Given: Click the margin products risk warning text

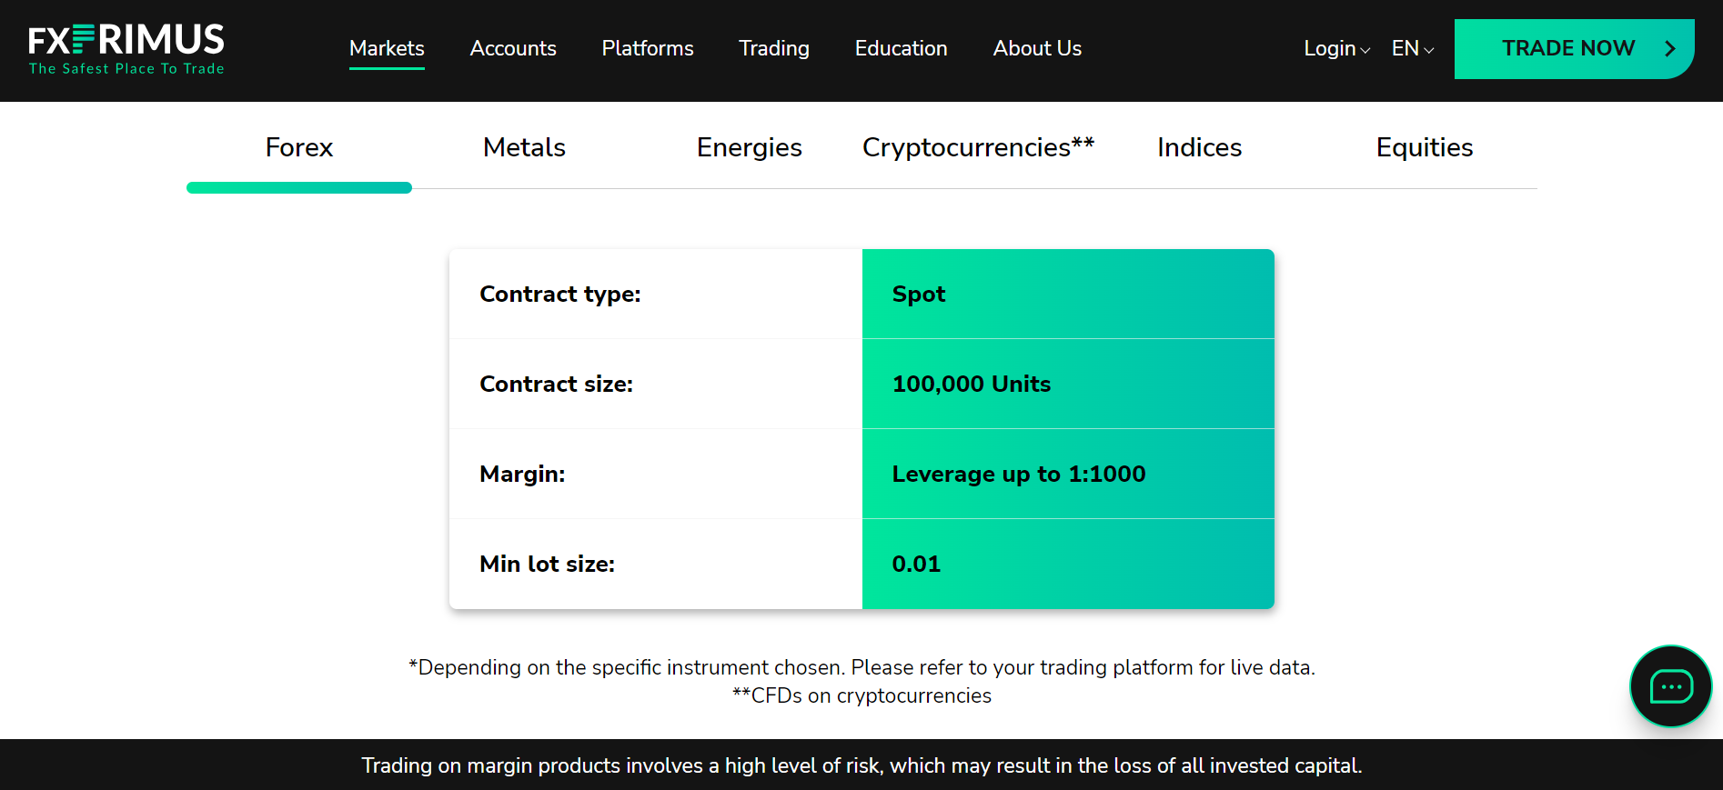Looking at the screenshot, I should (861, 765).
